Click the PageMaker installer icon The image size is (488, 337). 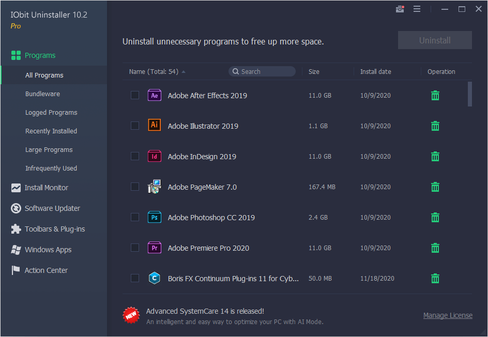(155, 187)
